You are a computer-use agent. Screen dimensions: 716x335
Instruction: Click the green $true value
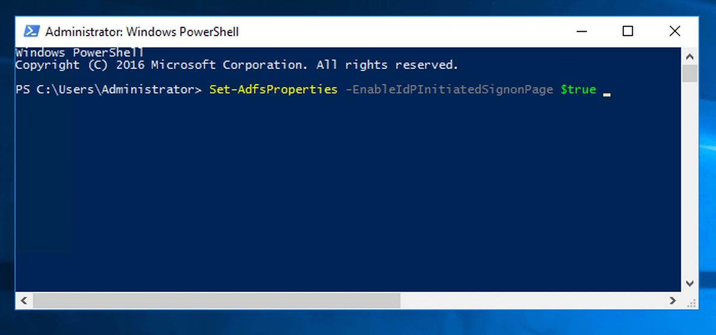[578, 90]
